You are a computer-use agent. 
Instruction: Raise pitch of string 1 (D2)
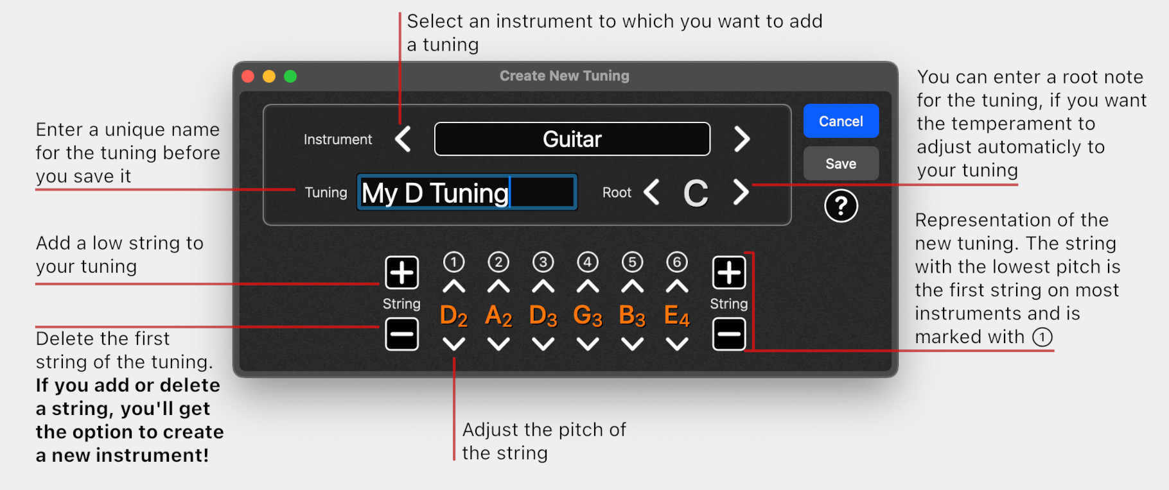tap(454, 287)
